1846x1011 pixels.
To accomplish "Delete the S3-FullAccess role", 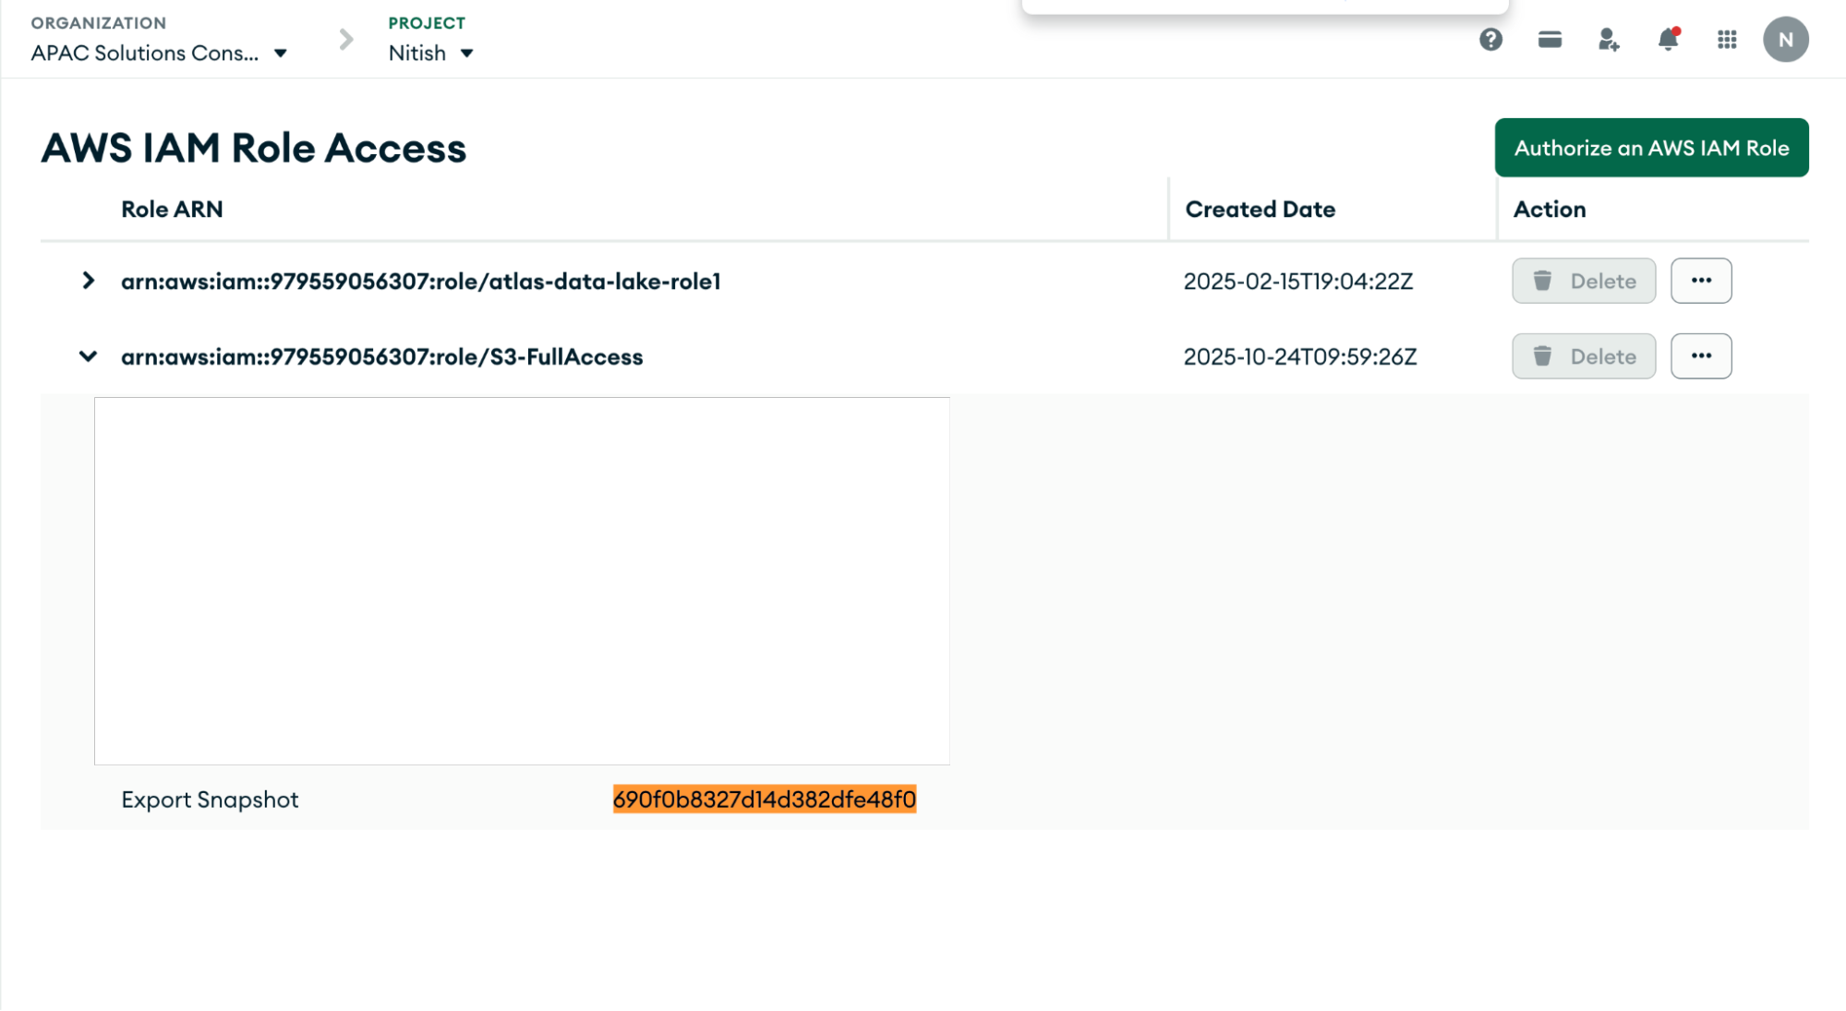I will 1583,356.
